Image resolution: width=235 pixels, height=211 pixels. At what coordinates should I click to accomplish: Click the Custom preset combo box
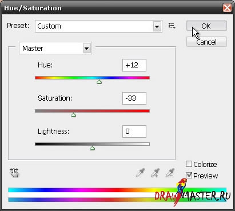pyautogui.click(x=98, y=26)
